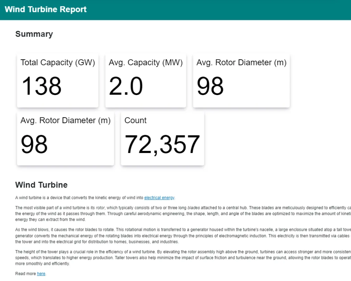Click the Wind Turbine section heading
Image resolution: width=351 pixels, height=281 pixels.
pos(41,185)
